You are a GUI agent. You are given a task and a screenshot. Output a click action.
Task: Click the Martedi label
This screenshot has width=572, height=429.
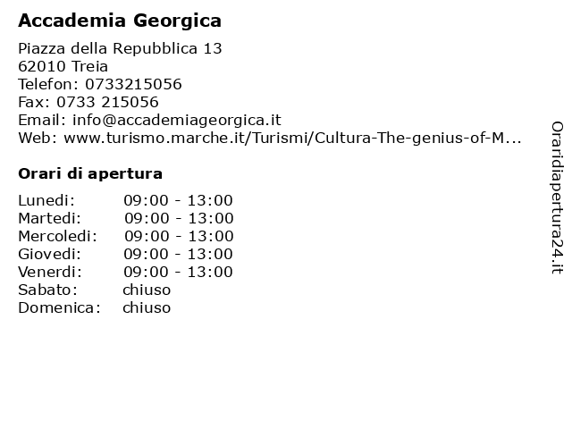point(50,218)
